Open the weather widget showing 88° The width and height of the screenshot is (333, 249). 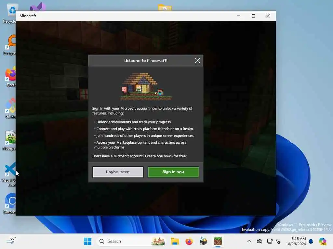click(11, 241)
